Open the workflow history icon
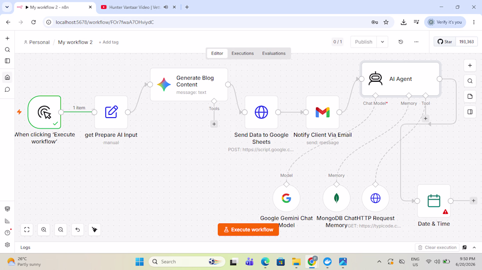The width and height of the screenshot is (482, 270). [400, 42]
